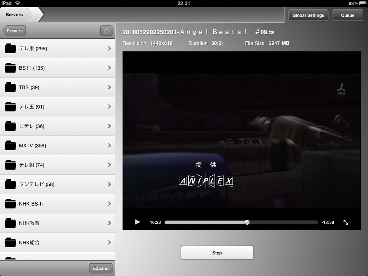Viewport: 368px width, 276px height.
Task: Click the テレ東 folder icon
Action: point(10,49)
